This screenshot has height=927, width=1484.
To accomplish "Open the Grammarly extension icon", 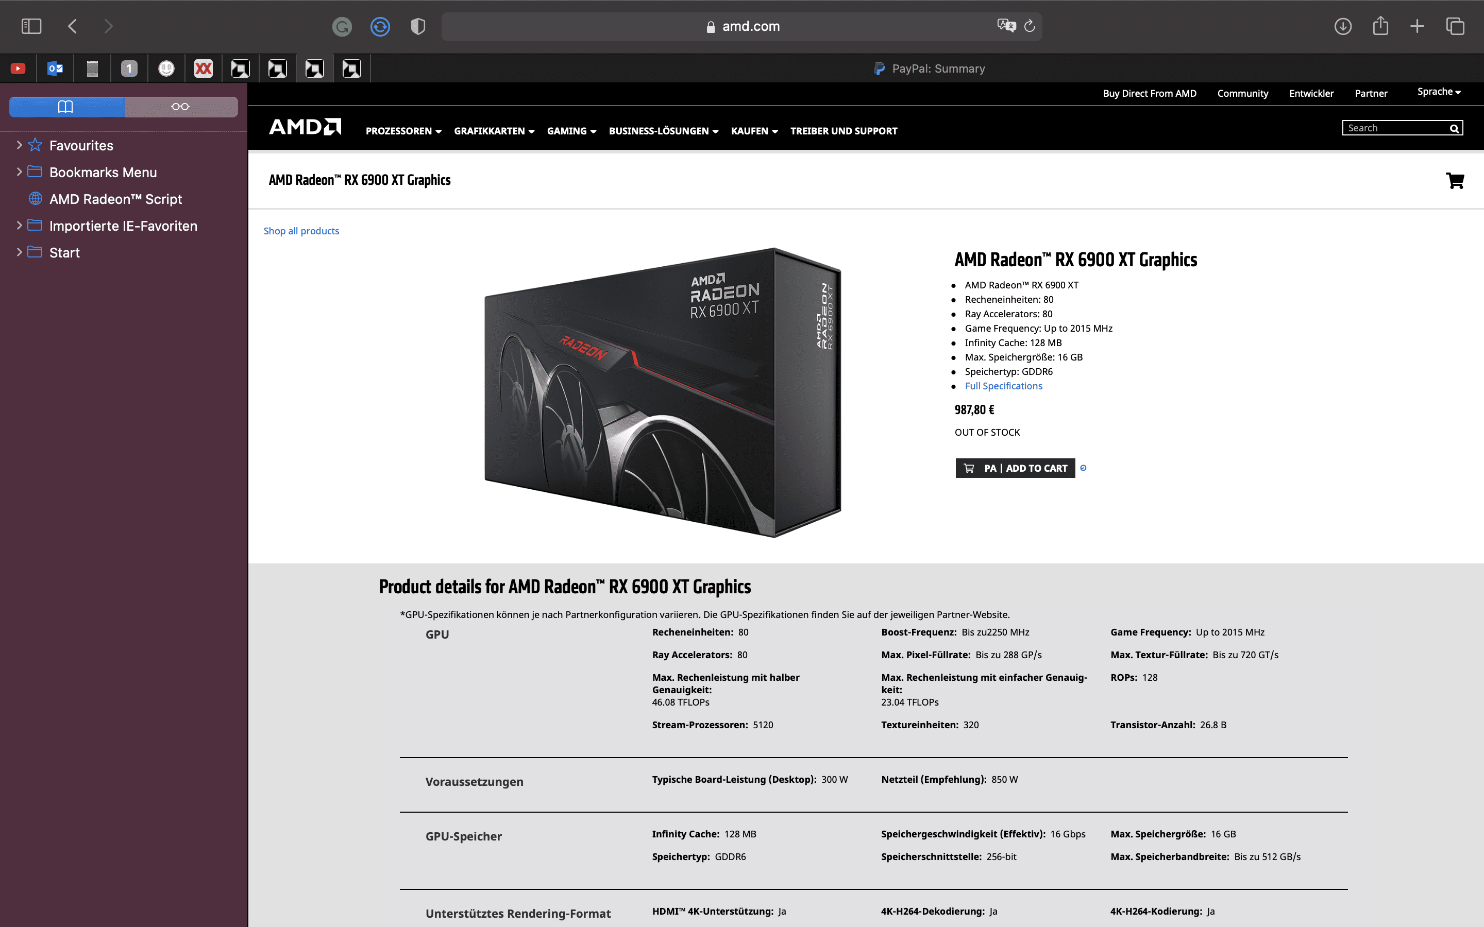I will (342, 26).
